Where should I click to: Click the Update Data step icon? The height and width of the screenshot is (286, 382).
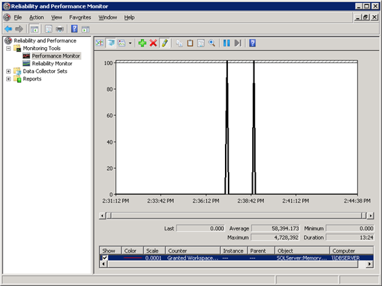pyautogui.click(x=238, y=43)
